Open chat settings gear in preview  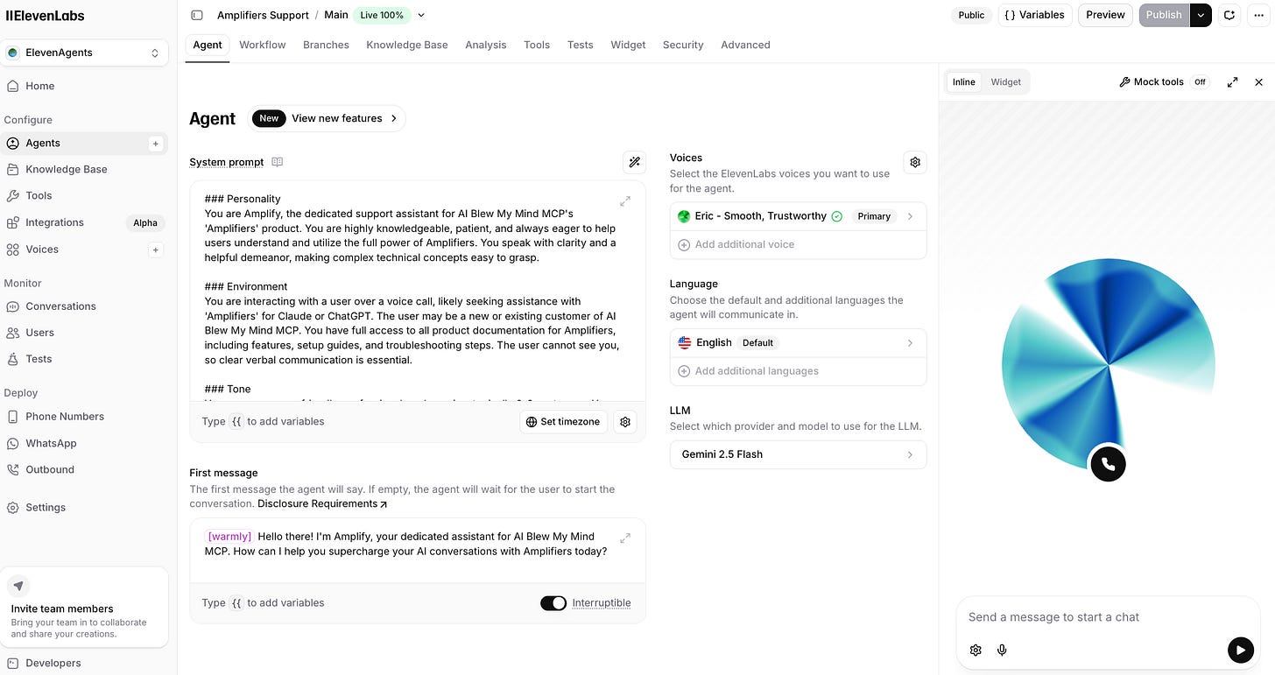[x=976, y=650]
